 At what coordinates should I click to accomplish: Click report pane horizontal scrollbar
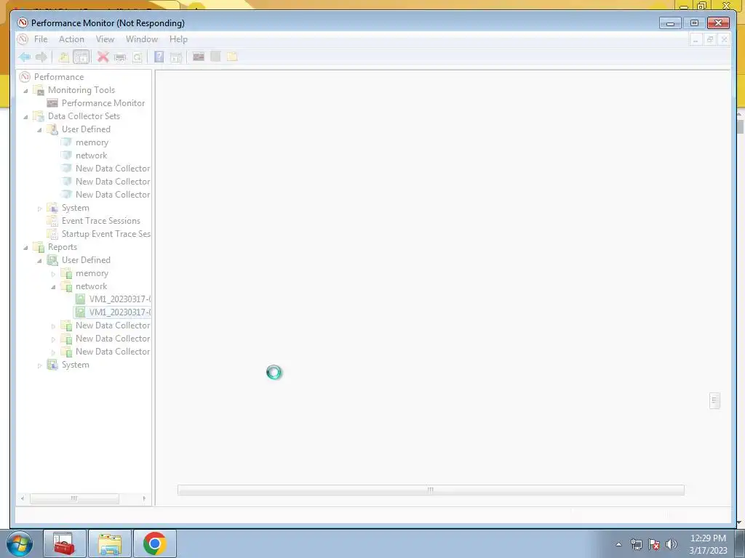(431, 490)
